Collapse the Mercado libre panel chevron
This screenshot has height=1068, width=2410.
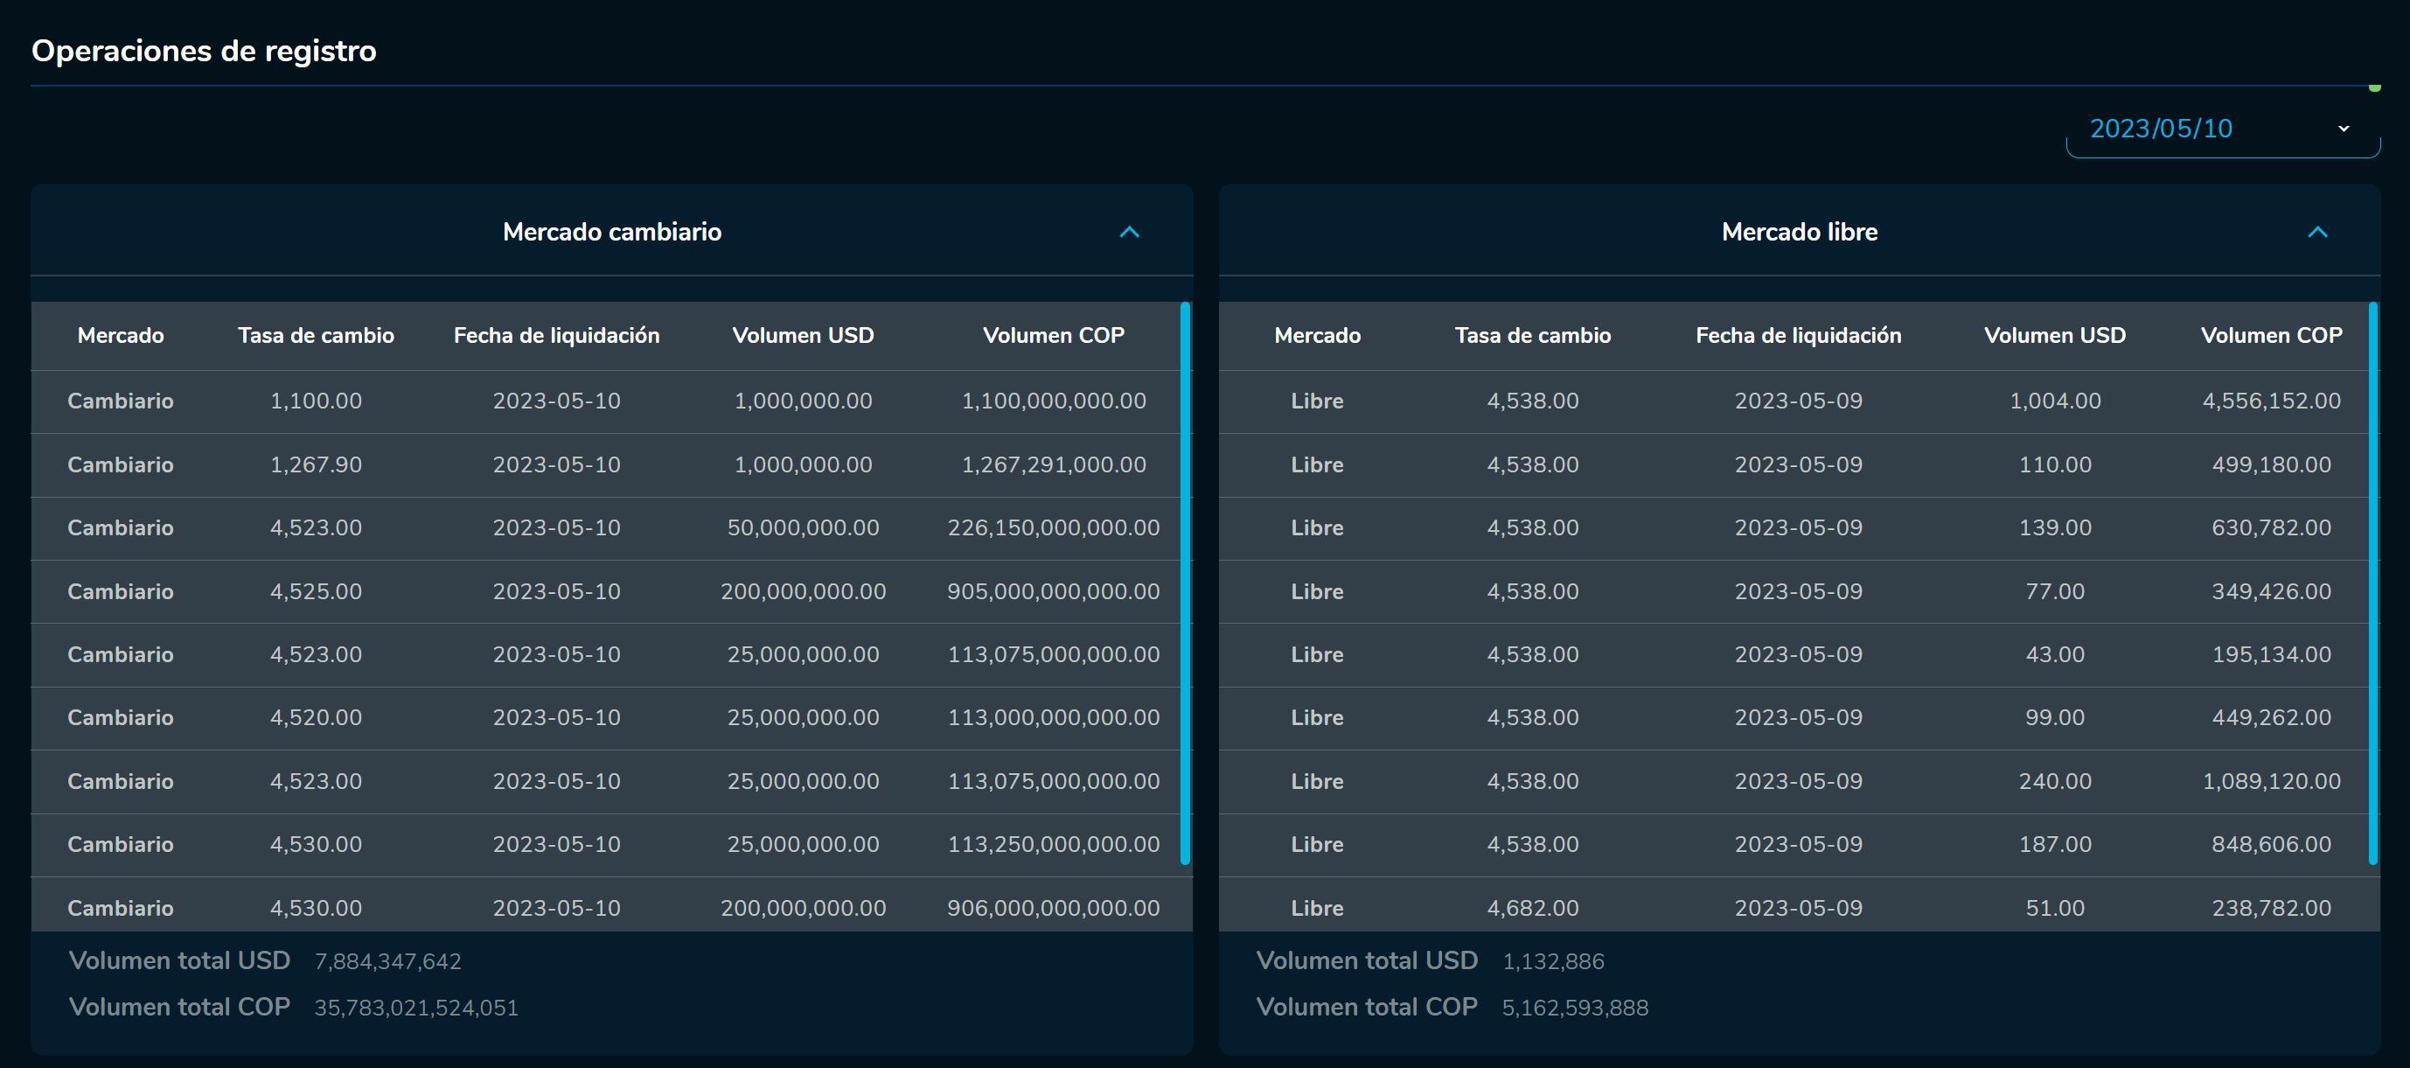[x=2316, y=232]
